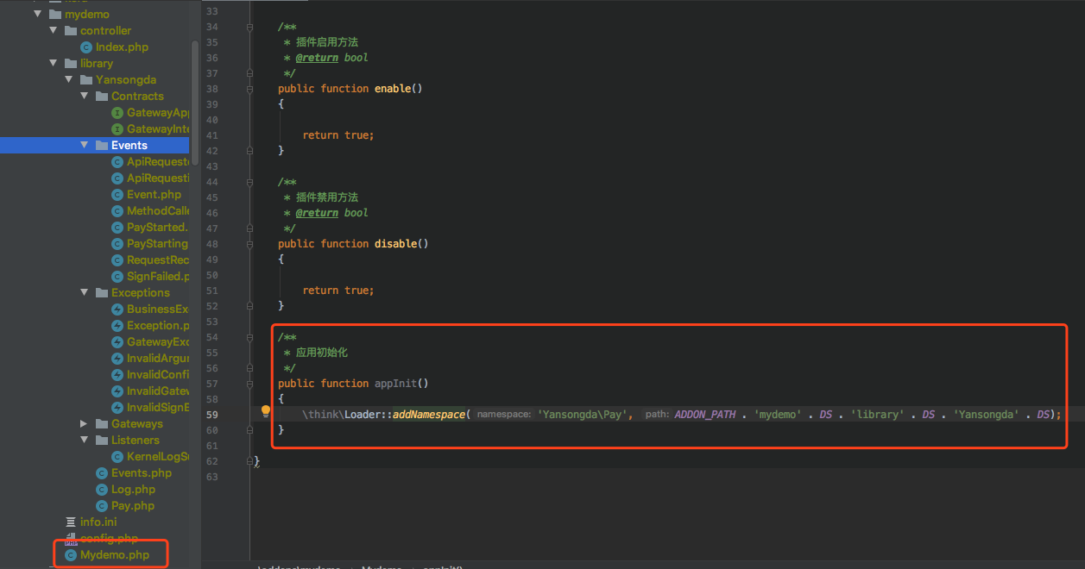Click line number 38 in gutter
Screen dimensions: 1085x569
tap(212, 89)
